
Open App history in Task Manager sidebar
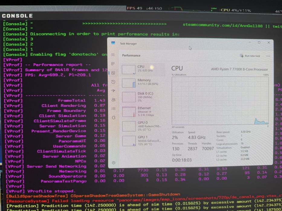click(x=113, y=82)
